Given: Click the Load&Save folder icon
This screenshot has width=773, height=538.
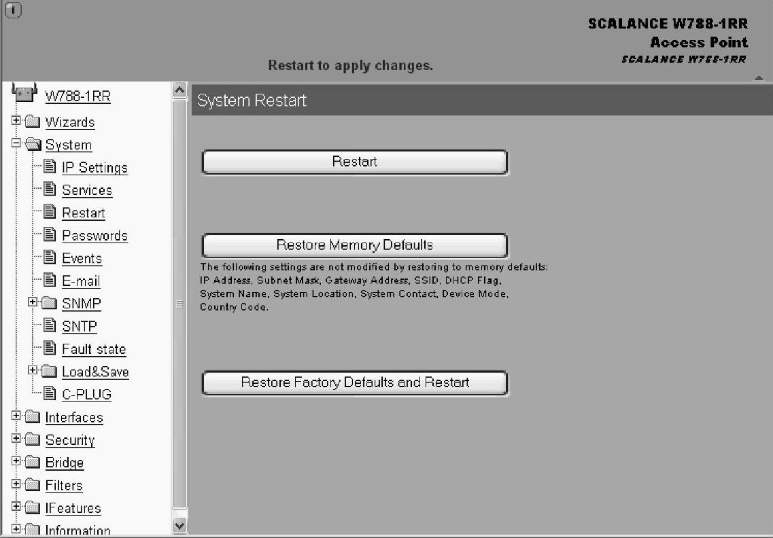Looking at the screenshot, I should pyautogui.click(x=50, y=370).
